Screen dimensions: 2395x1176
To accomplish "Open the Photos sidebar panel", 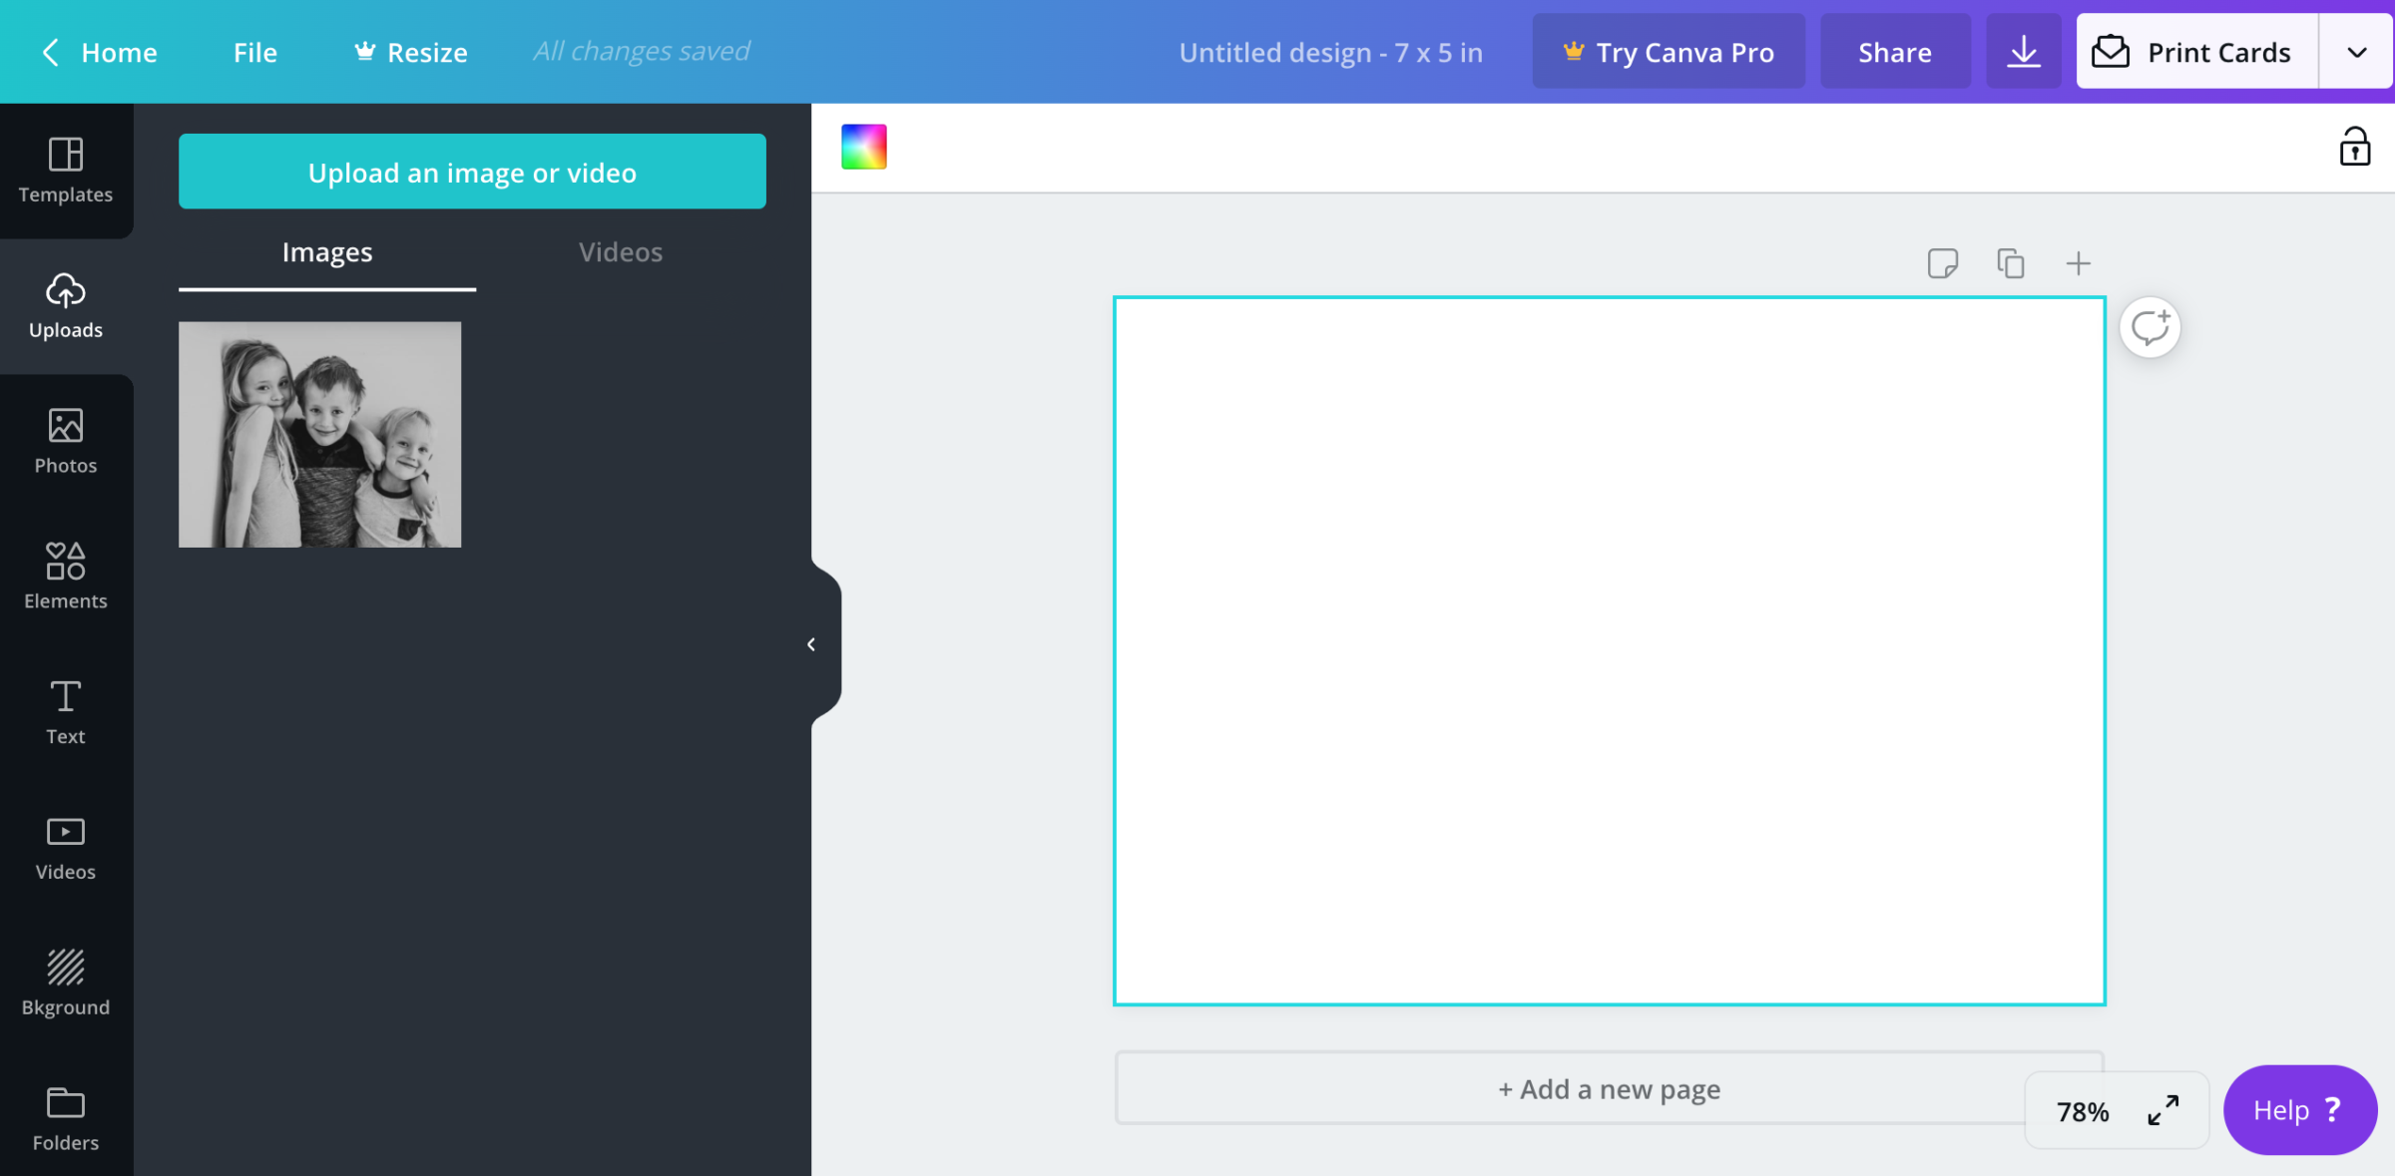I will [66, 441].
